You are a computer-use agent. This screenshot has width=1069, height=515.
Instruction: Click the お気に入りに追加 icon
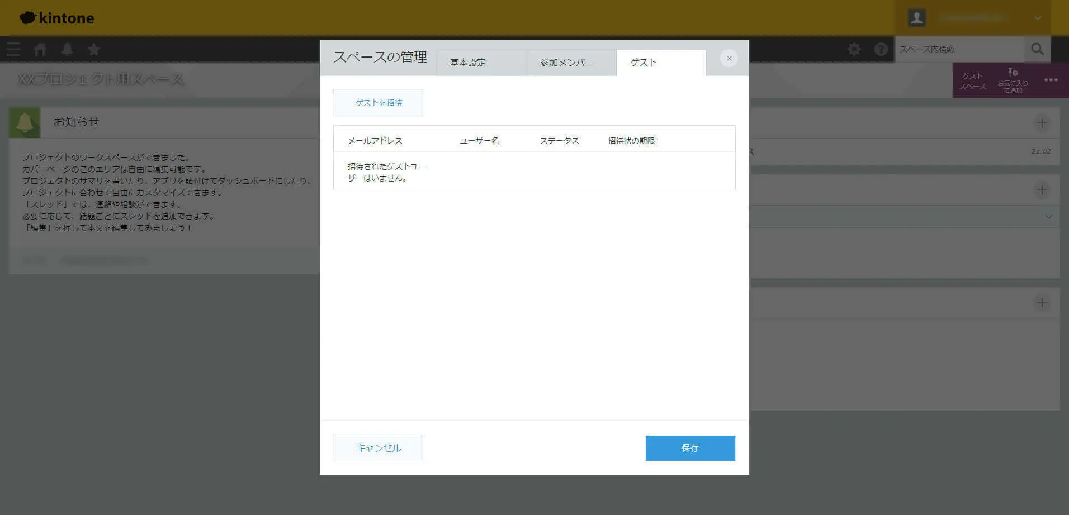coord(1013,80)
